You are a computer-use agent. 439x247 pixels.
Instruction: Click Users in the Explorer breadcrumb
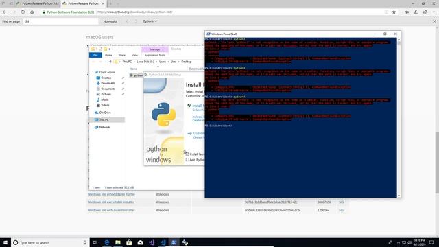click(x=163, y=62)
